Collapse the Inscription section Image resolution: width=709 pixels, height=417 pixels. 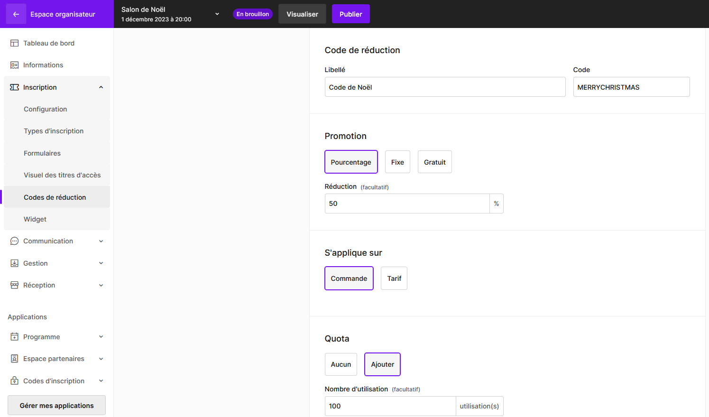101,87
